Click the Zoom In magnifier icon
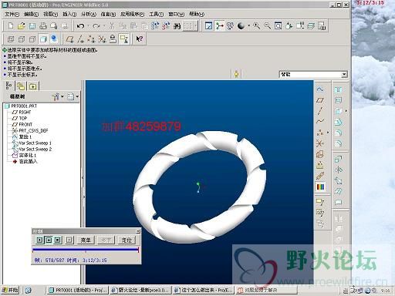 coord(256,25)
